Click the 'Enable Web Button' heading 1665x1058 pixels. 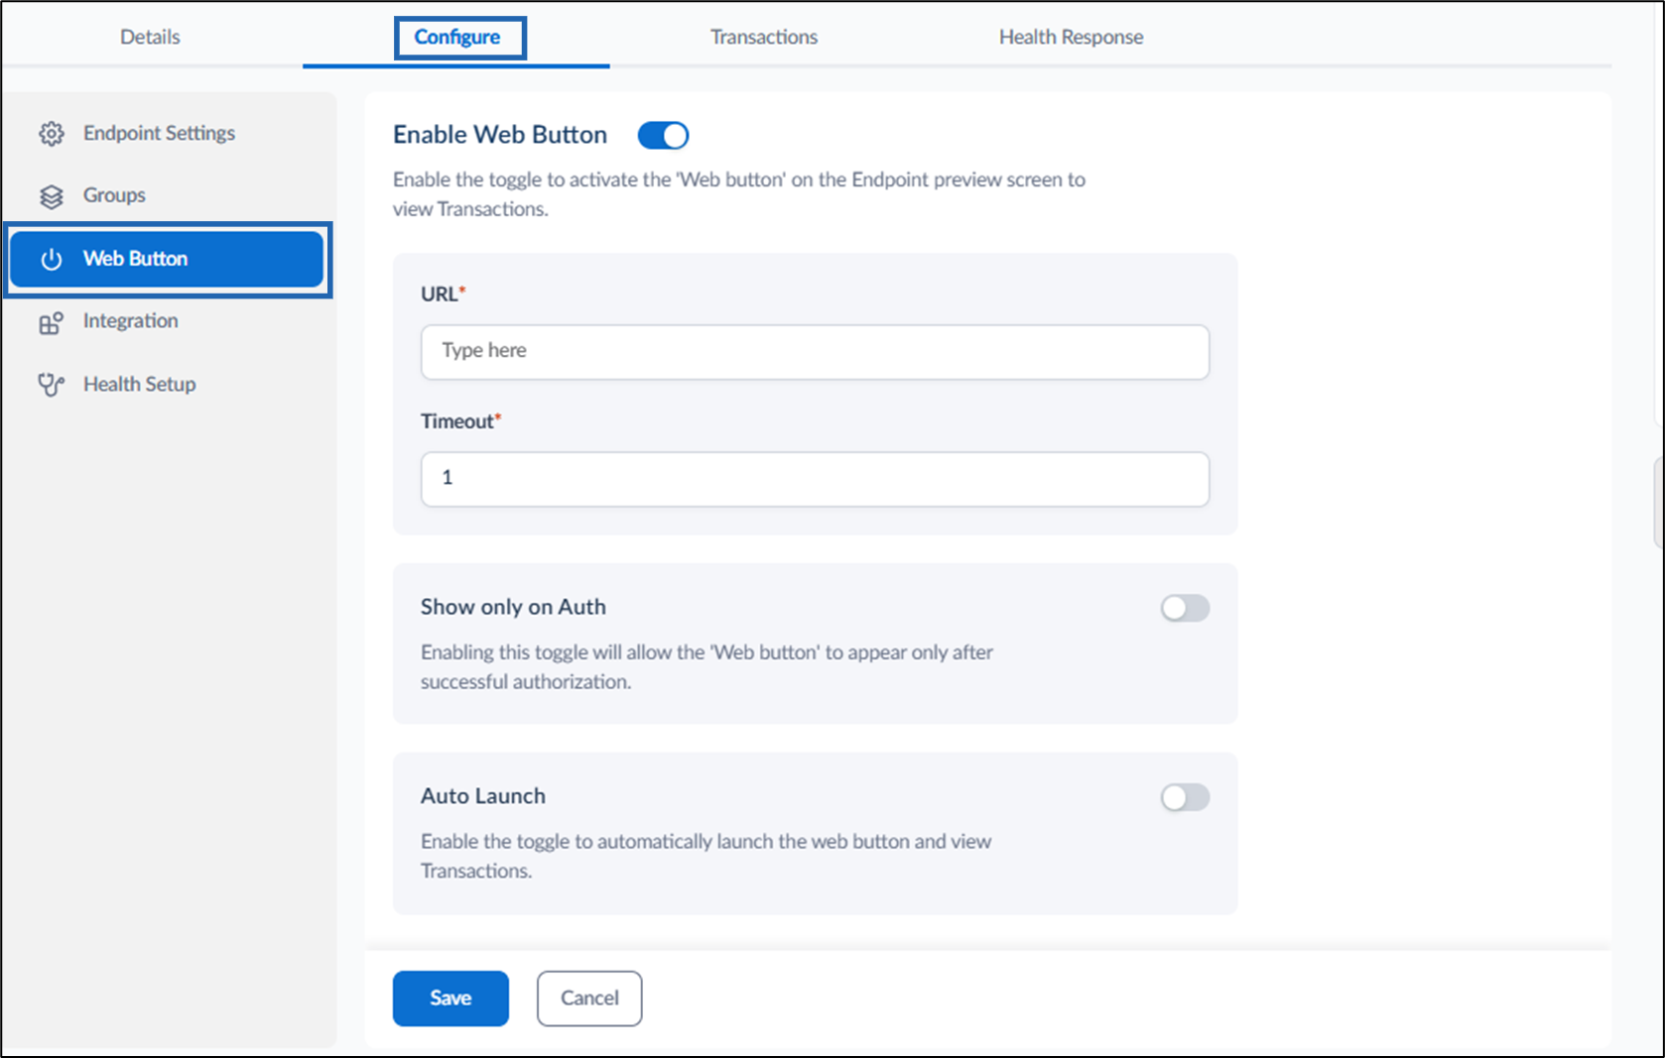pos(500,135)
